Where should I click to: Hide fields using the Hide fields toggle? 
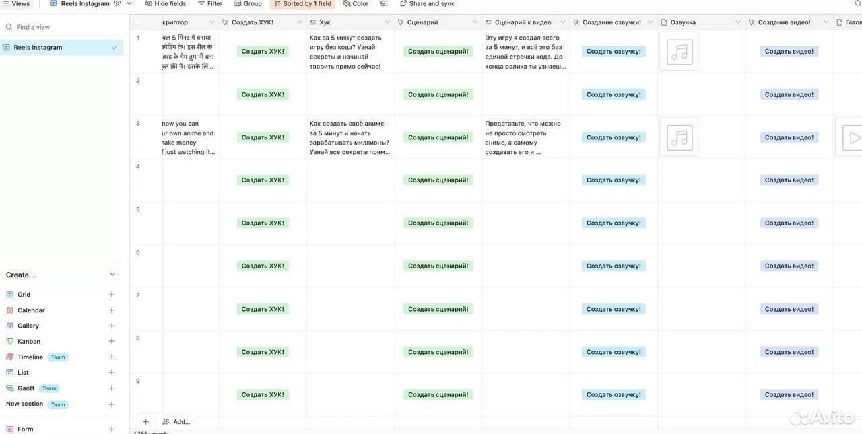165,4
